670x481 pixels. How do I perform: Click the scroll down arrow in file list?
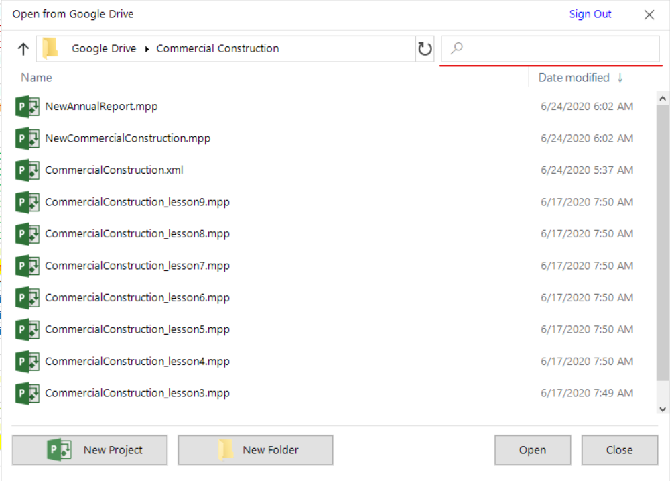point(663,409)
